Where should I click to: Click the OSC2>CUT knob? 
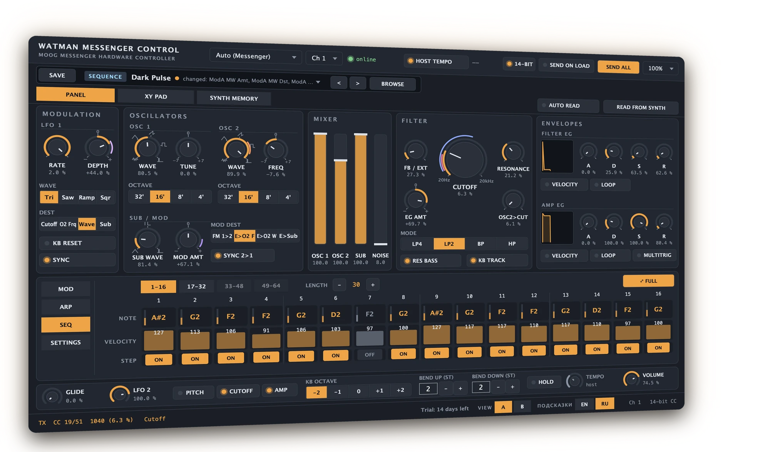pyautogui.click(x=512, y=201)
